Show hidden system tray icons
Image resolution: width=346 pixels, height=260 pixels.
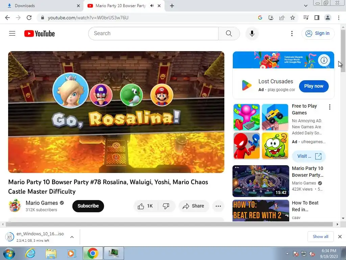tap(287, 254)
